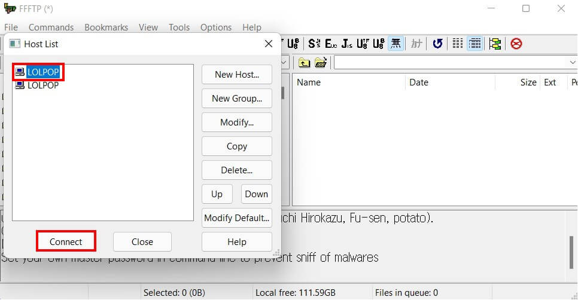
Task: Minimize the FFFTP window
Action: pyautogui.click(x=491, y=8)
